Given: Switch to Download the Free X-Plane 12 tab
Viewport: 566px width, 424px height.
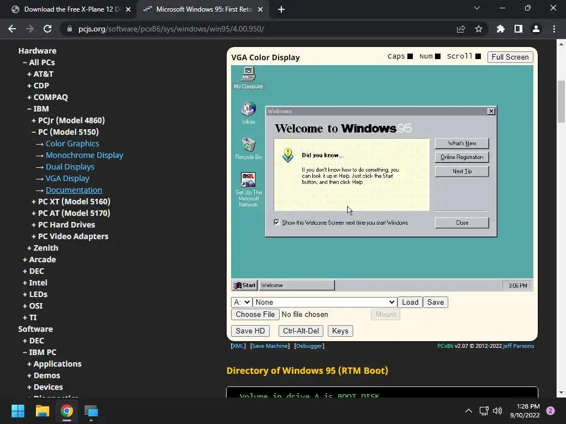Looking at the screenshot, I should (71, 9).
